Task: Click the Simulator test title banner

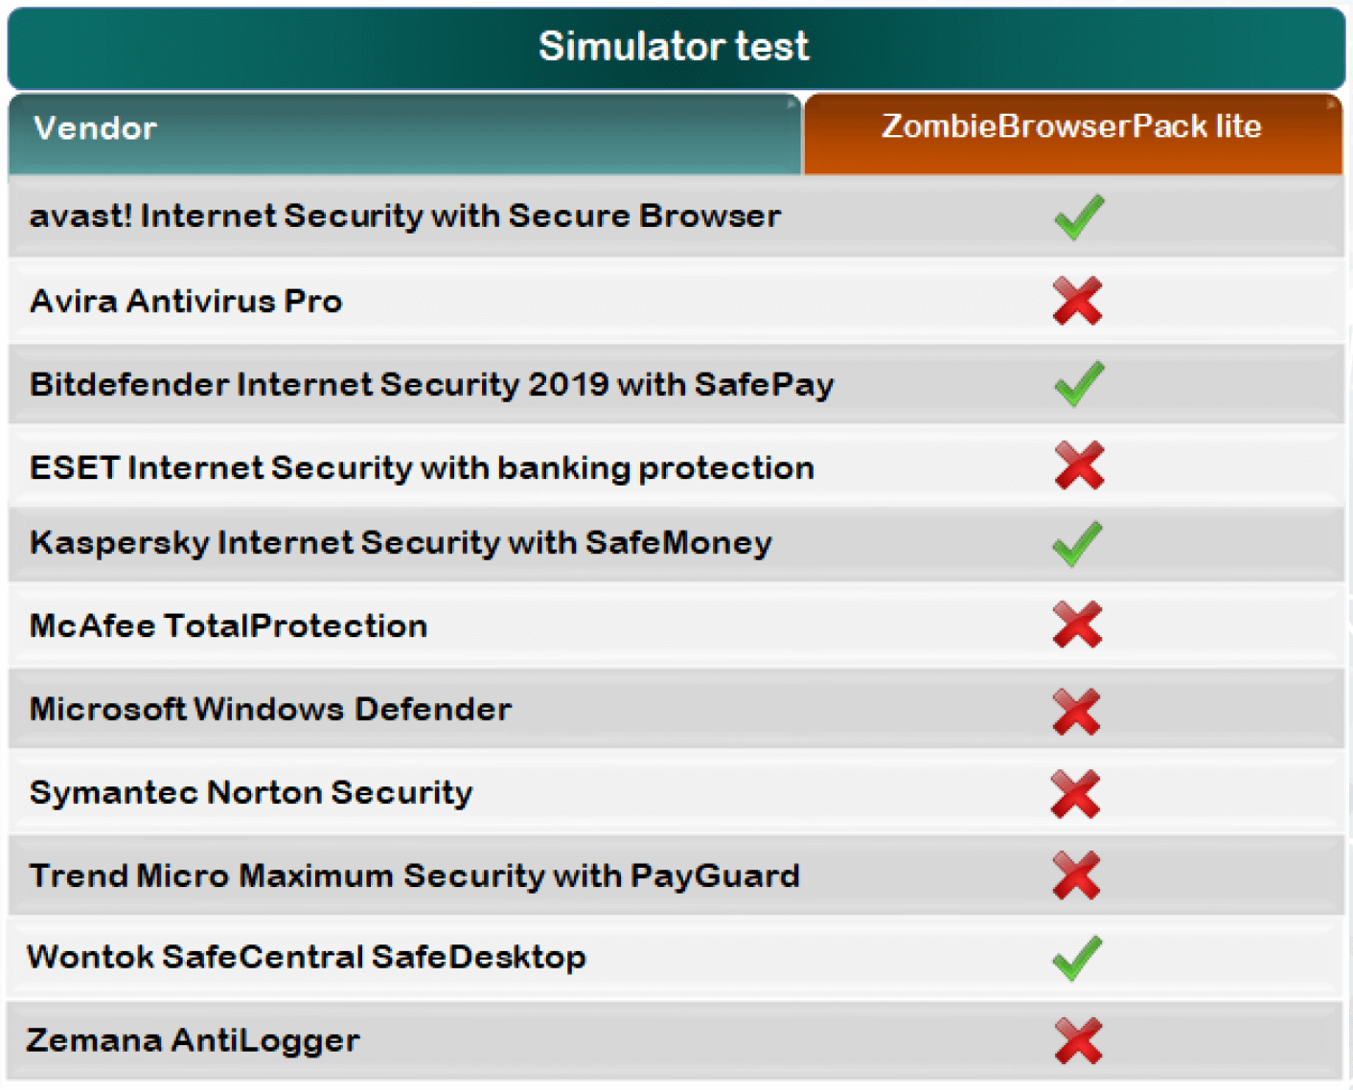Action: coord(675,47)
